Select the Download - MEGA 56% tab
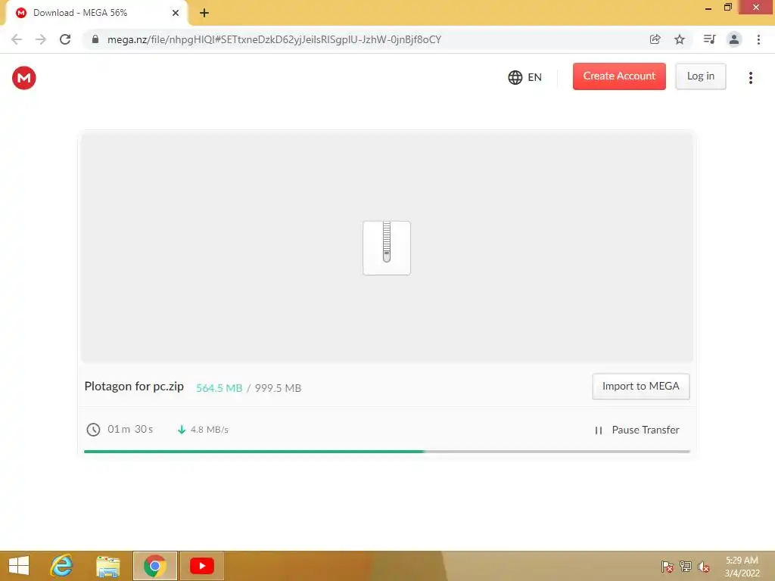 96,13
